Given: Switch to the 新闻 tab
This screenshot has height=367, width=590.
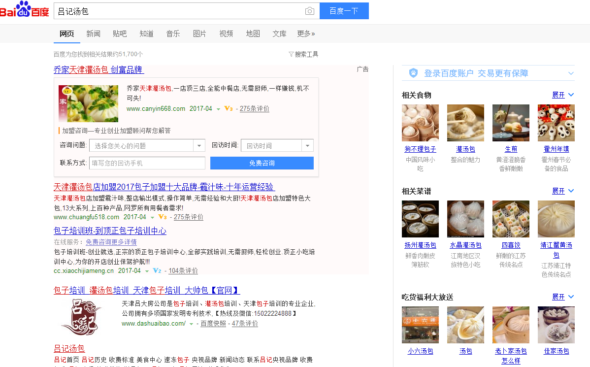Looking at the screenshot, I should (x=93, y=33).
